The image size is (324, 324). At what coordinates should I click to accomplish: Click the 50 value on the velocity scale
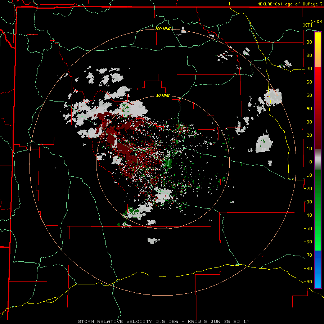(309, 95)
